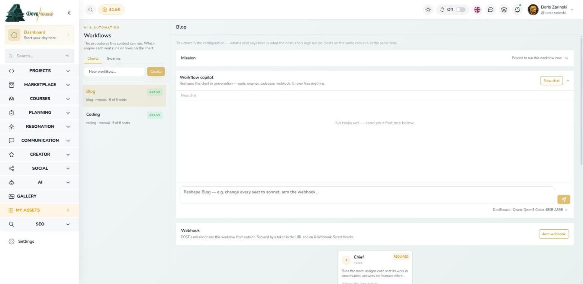This screenshot has width=583, height=284.
Task: Open the AI menu label
Action: coord(40,182)
